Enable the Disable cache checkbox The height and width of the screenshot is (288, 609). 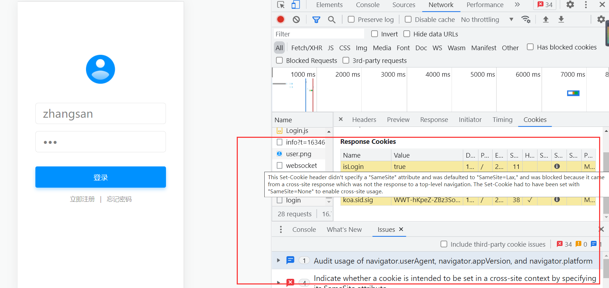tap(408, 19)
